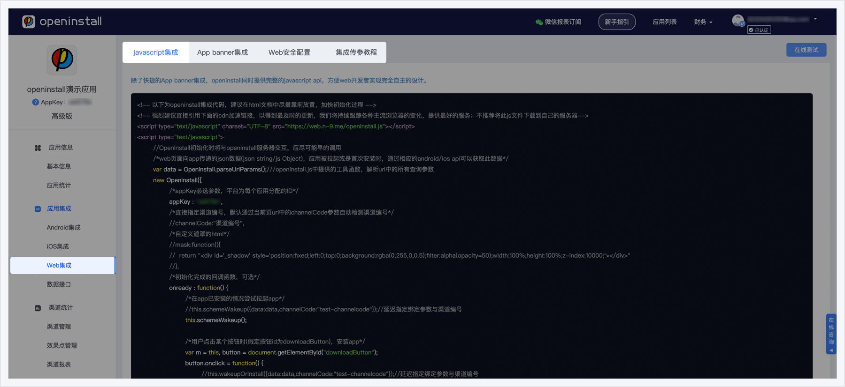Select 基本信息 in the sidebar
This screenshot has width=845, height=387.
coord(59,166)
